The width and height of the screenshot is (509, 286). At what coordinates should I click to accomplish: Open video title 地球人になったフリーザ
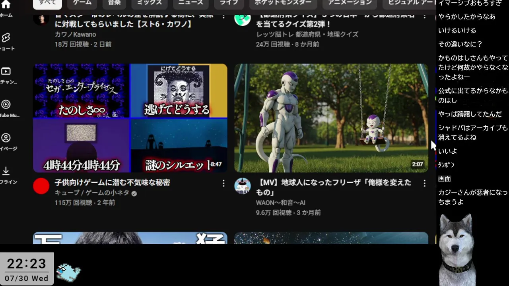(x=333, y=187)
